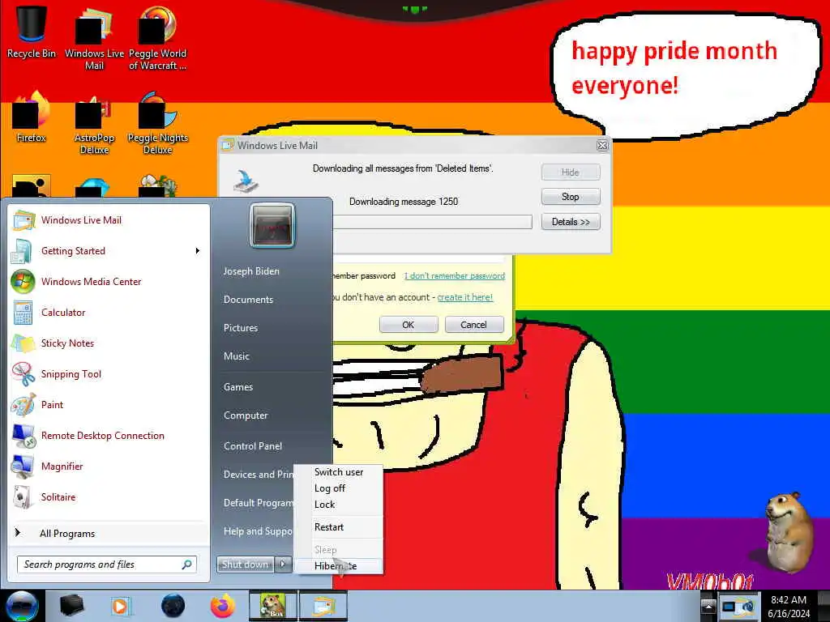Open Music library
The image size is (830, 622).
236,356
